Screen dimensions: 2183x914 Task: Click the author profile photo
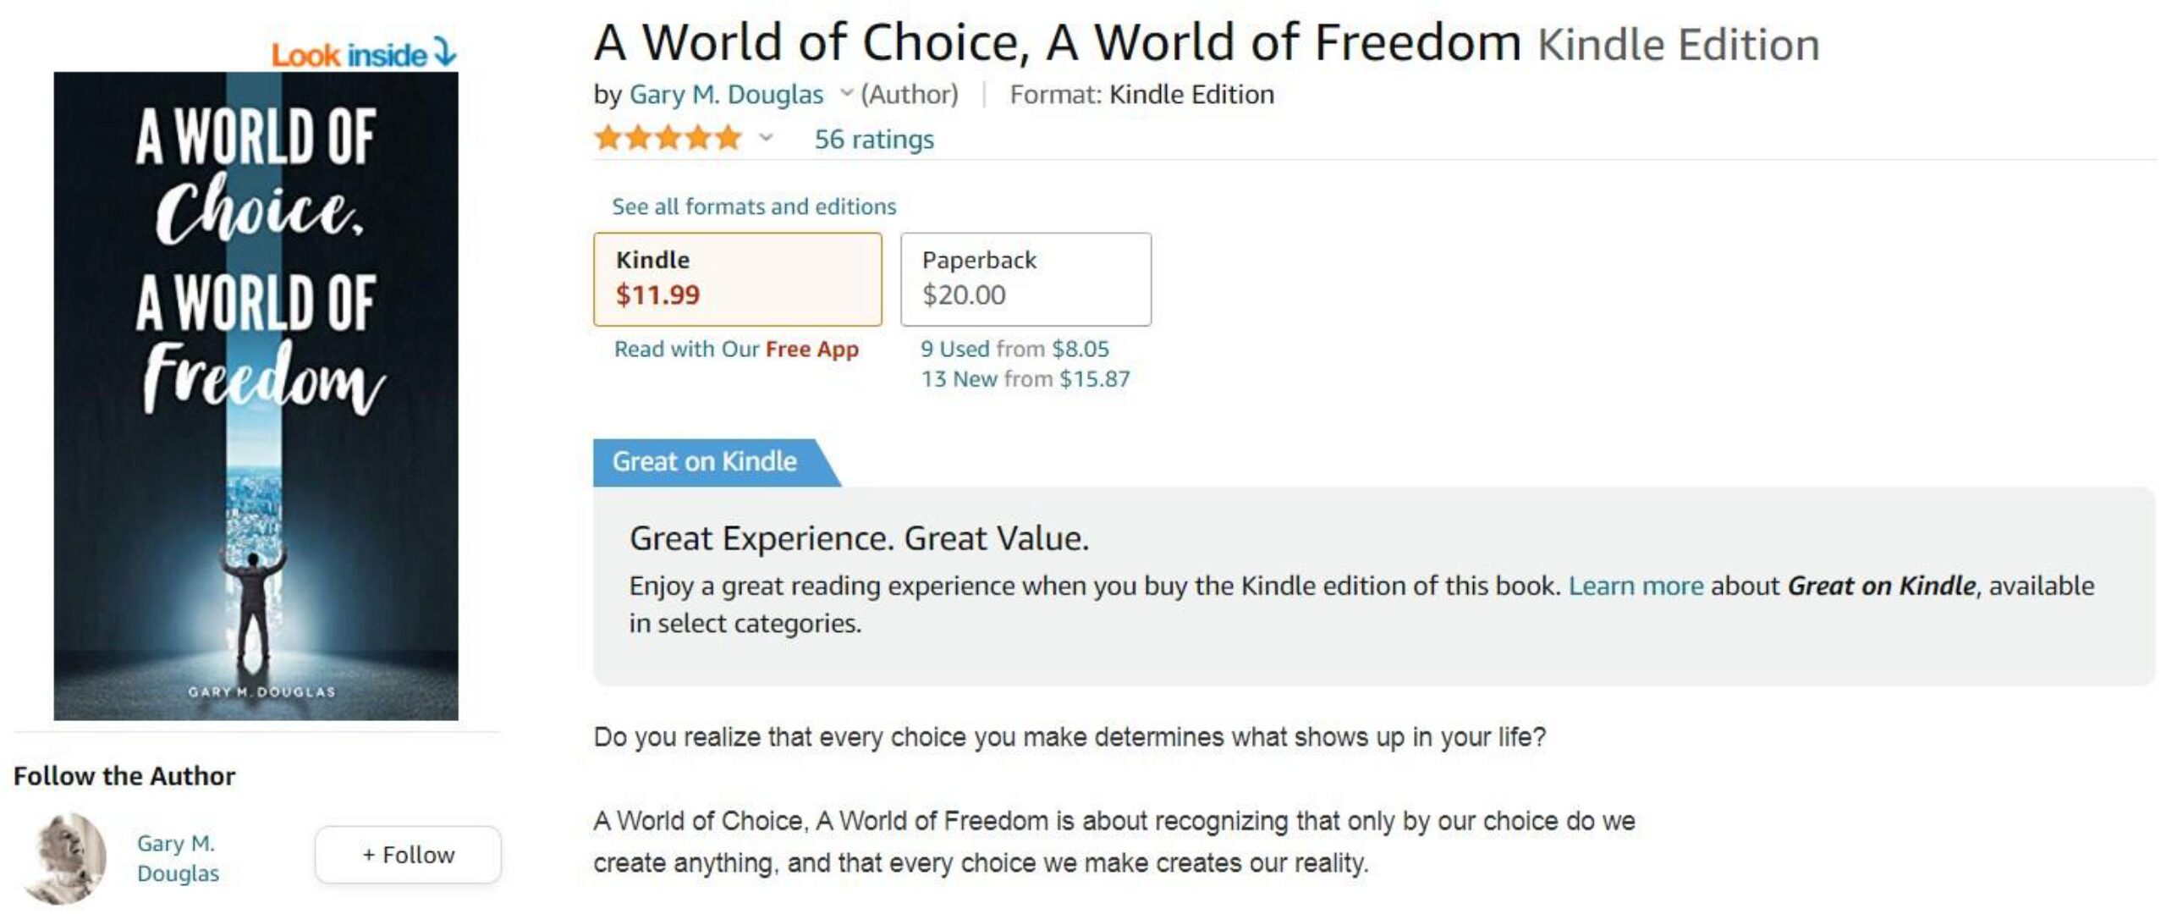[x=64, y=857]
